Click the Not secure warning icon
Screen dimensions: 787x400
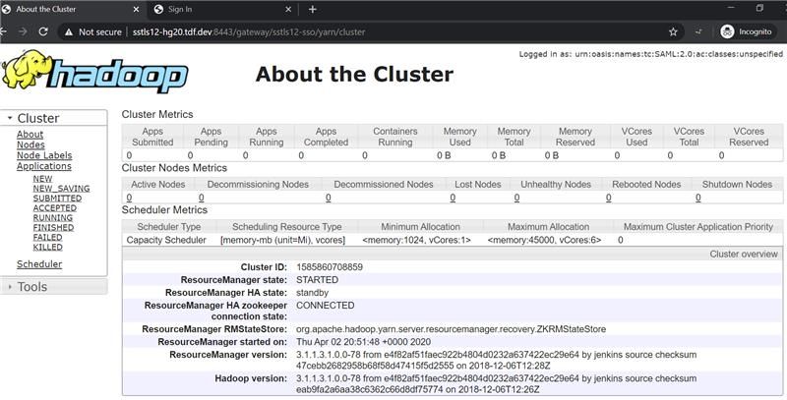pos(68,32)
